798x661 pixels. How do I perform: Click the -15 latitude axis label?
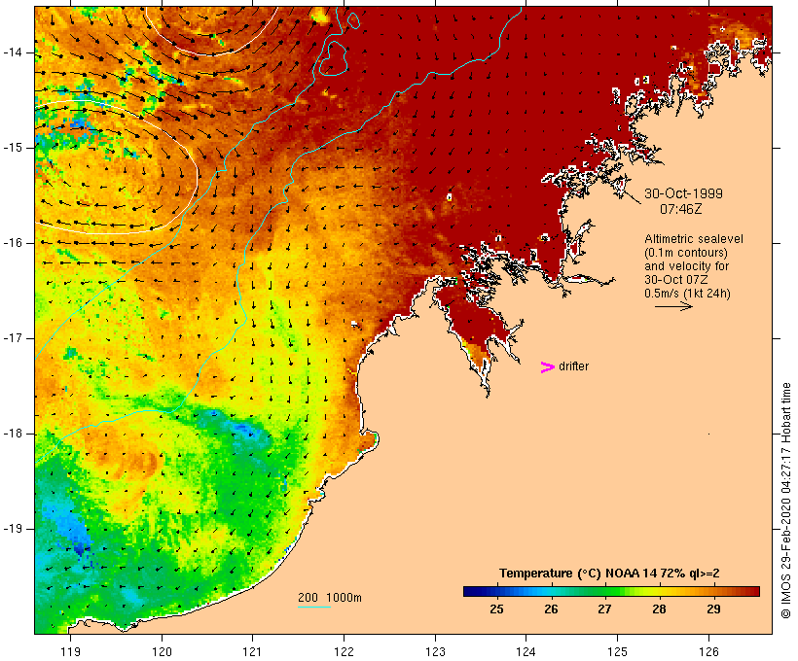[x=13, y=148]
